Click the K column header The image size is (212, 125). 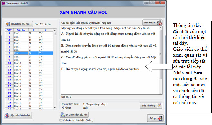[46, 30]
